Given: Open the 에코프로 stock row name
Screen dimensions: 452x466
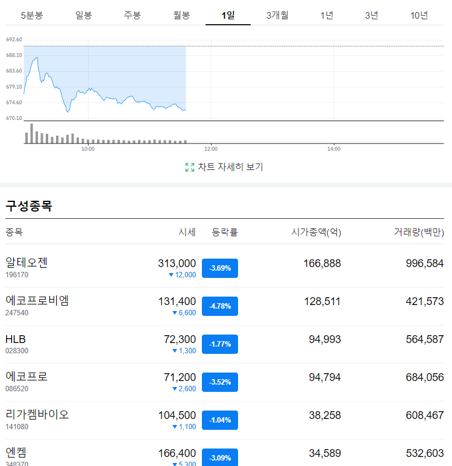Looking at the screenshot, I should [x=27, y=377].
